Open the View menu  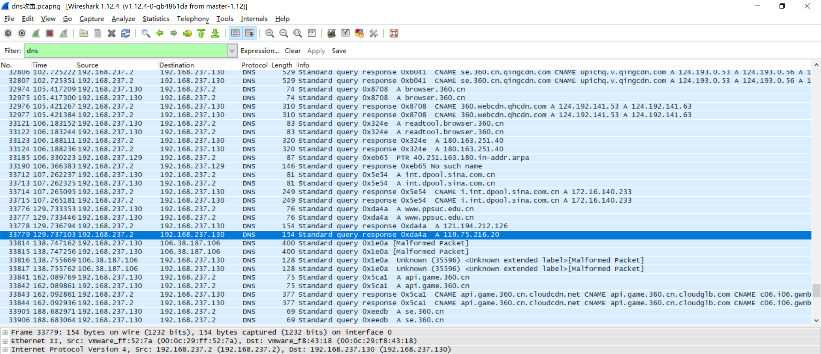tap(48, 19)
